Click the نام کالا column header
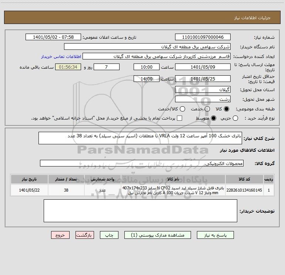 pos(173,179)
